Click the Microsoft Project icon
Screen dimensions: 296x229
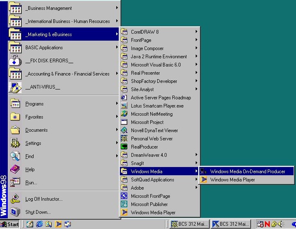pyautogui.click(x=124, y=122)
